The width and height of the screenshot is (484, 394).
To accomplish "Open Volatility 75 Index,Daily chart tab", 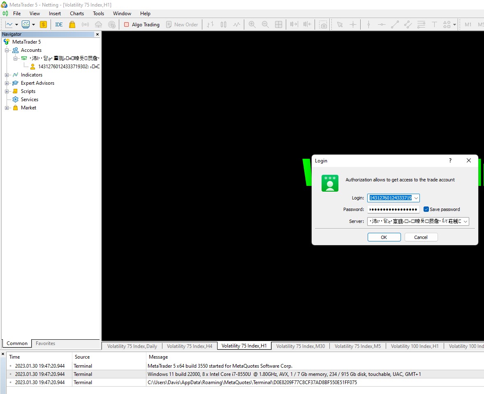I will click(132, 346).
